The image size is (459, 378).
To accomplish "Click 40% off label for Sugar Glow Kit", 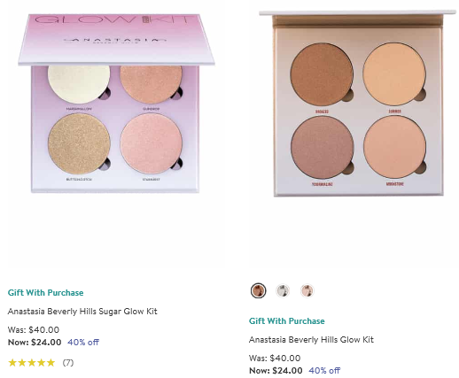I will (x=83, y=343).
